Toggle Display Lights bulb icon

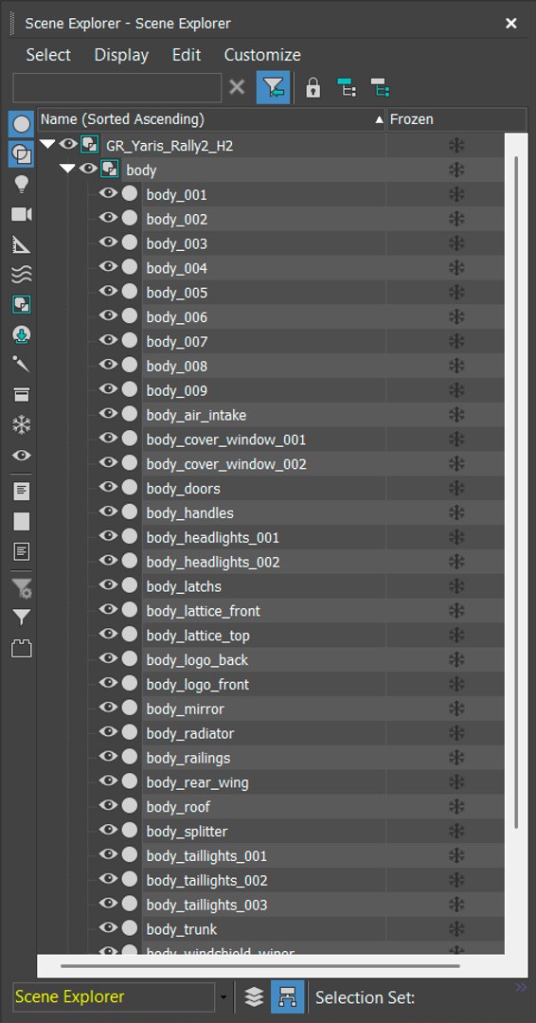pos(22,185)
